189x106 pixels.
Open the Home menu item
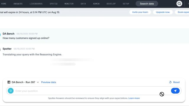pos(4,4)
